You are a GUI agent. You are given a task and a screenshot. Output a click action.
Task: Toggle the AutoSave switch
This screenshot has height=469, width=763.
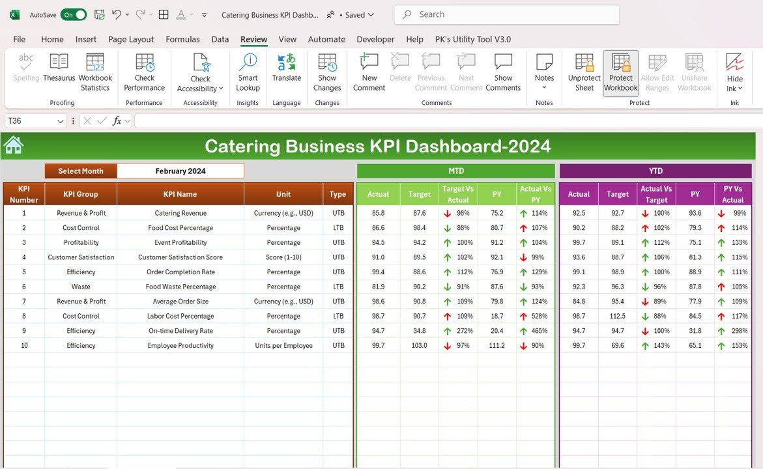[x=73, y=14]
